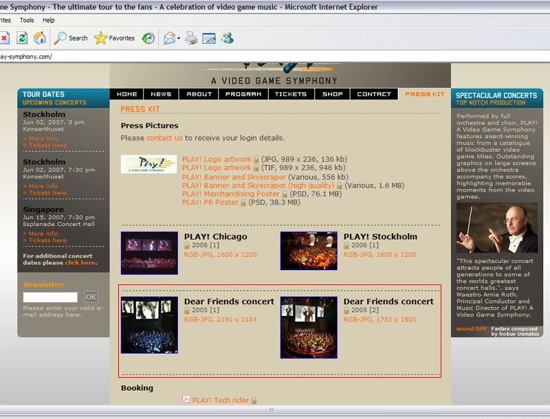Viewport: 550px width, 419px height.
Task: Open the Help menu
Action: tap(48, 20)
